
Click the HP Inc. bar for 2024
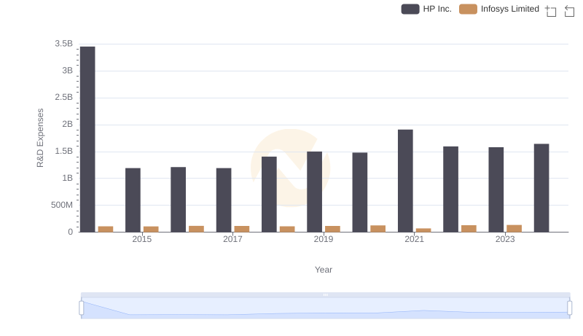pyautogui.click(x=541, y=188)
